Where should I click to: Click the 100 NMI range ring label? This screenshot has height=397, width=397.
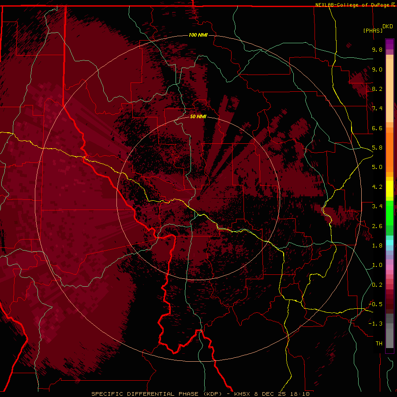(198, 35)
